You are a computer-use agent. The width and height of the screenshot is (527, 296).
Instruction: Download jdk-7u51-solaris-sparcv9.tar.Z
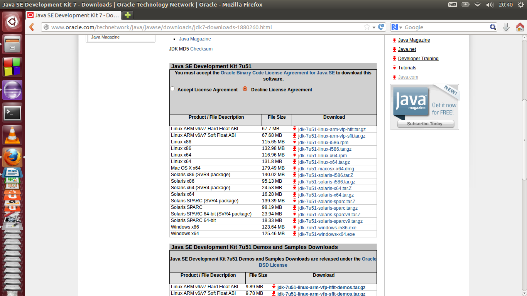click(329, 215)
